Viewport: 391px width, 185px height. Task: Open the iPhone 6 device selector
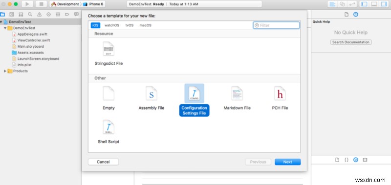93,4
